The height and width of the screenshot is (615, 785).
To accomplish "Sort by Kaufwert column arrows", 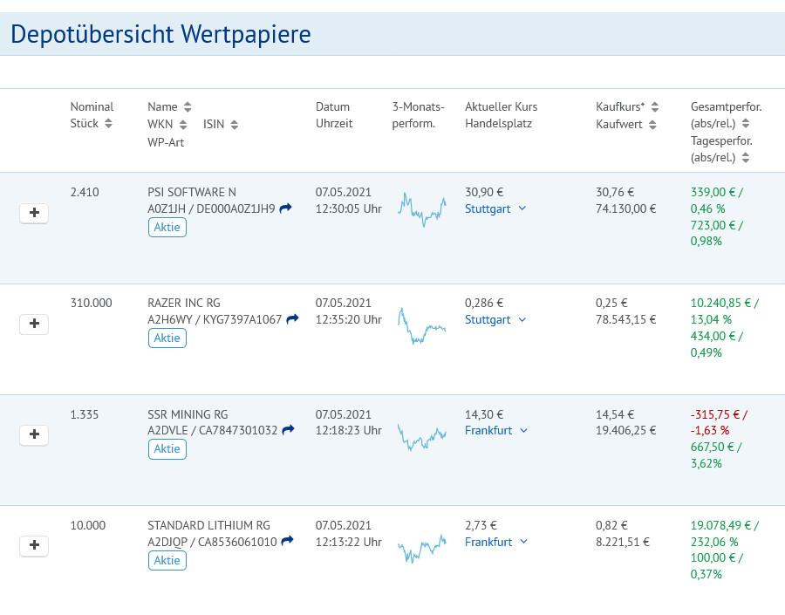I will point(651,125).
